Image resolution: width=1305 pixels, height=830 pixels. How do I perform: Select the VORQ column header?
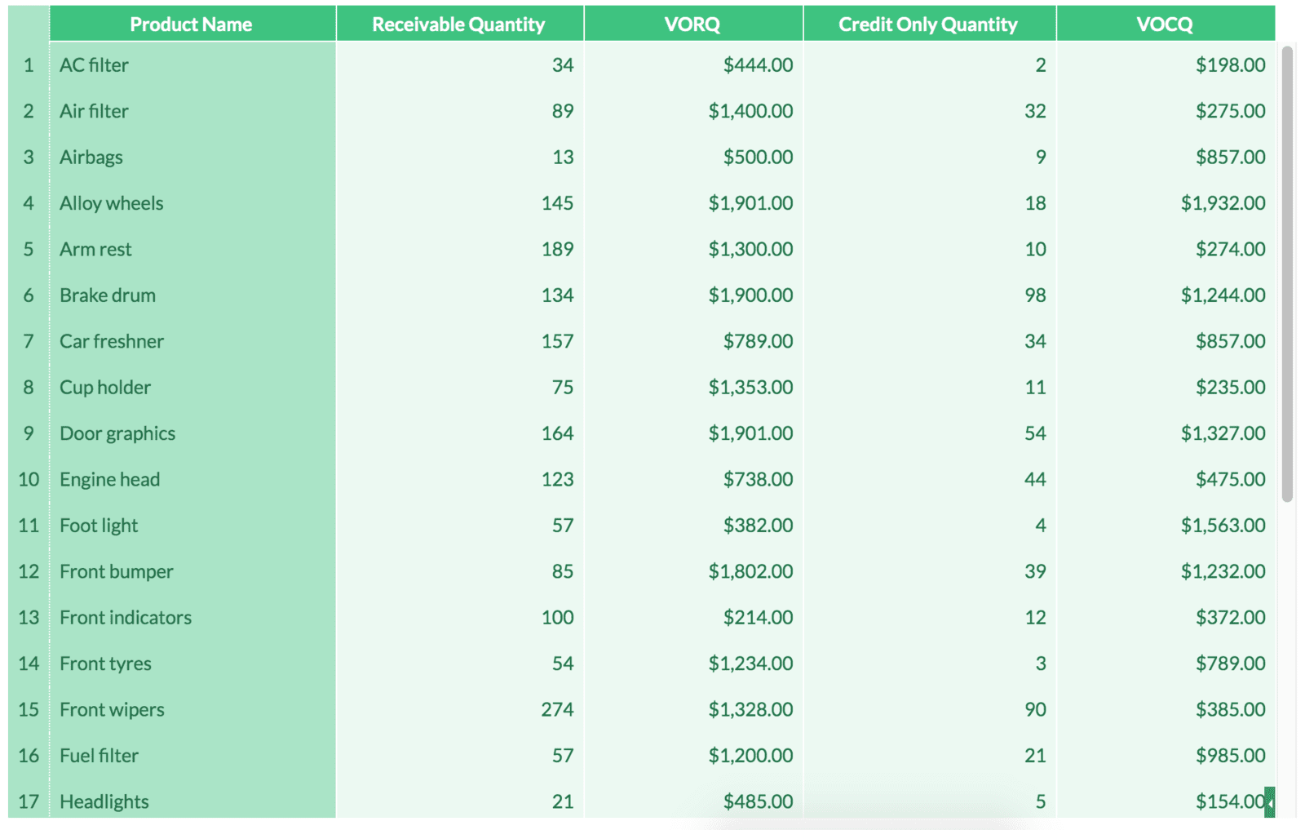point(693,24)
